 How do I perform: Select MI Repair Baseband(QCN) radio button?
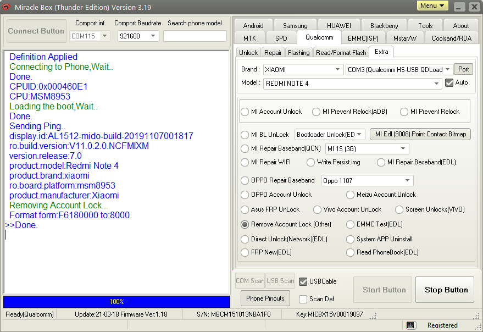(245, 148)
